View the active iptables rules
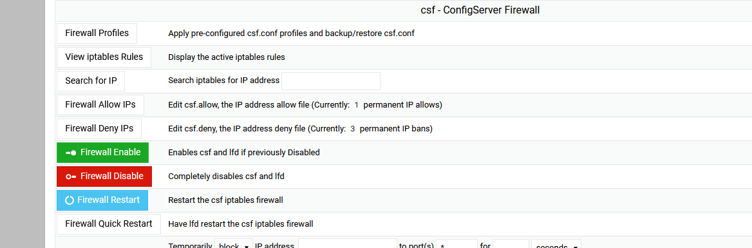The width and height of the screenshot is (752, 248). pos(104,57)
